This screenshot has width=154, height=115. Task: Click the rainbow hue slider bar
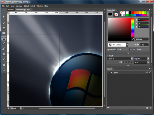pos(133,28)
